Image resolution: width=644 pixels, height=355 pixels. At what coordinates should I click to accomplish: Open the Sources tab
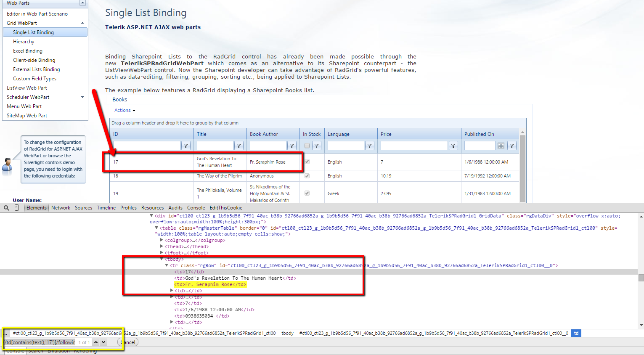coord(83,208)
